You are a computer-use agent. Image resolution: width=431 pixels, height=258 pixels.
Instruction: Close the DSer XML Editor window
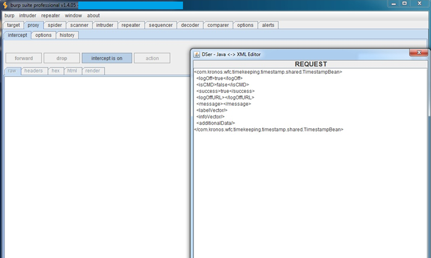419,53
